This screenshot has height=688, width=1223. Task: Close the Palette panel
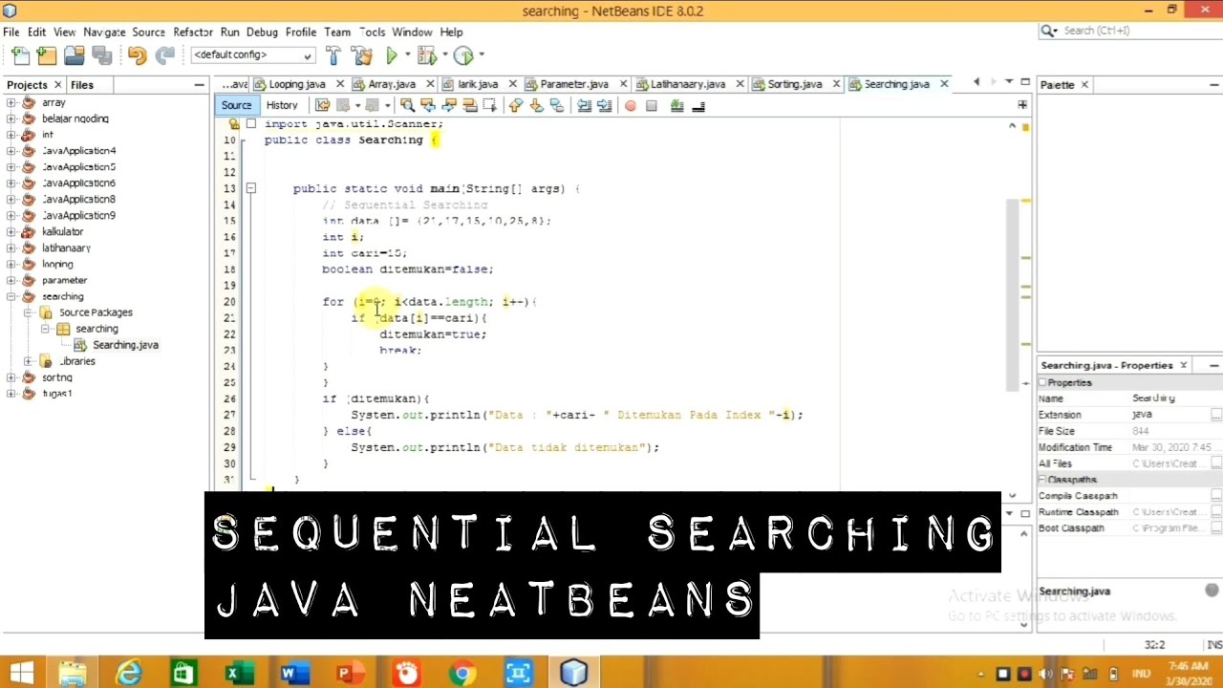click(1084, 85)
